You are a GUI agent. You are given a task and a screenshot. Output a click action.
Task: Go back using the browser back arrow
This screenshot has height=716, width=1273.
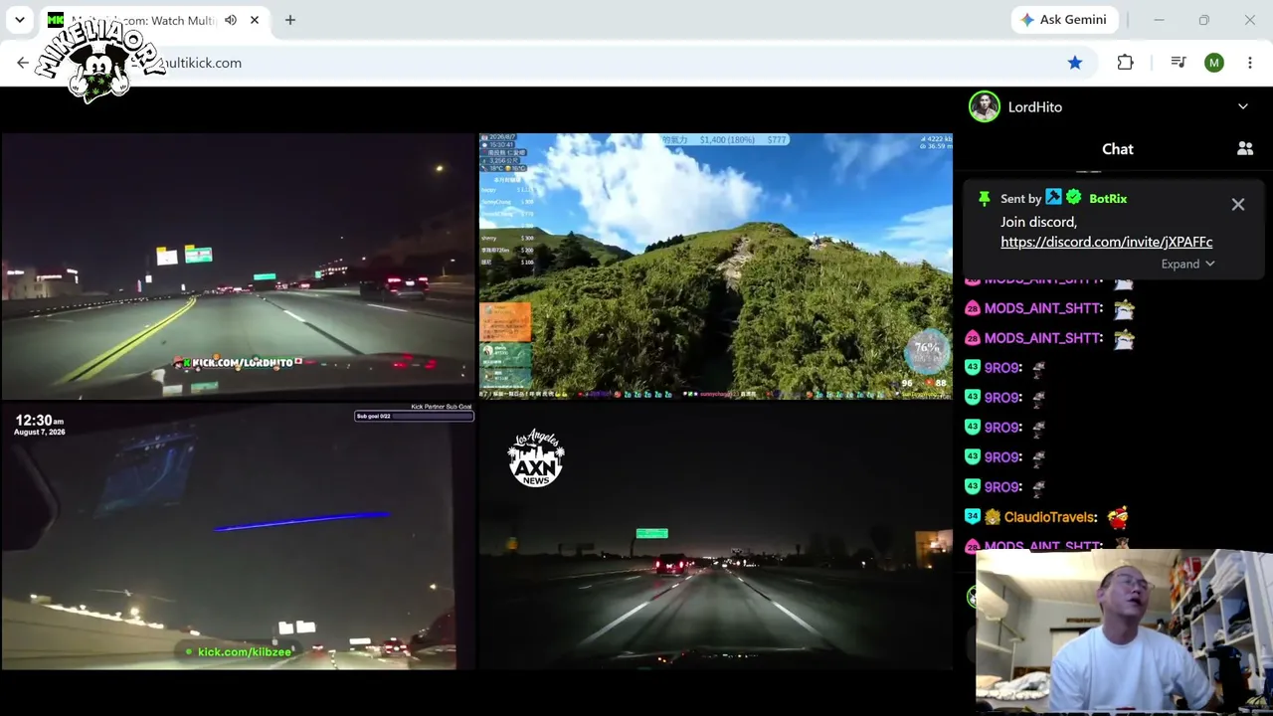23,63
